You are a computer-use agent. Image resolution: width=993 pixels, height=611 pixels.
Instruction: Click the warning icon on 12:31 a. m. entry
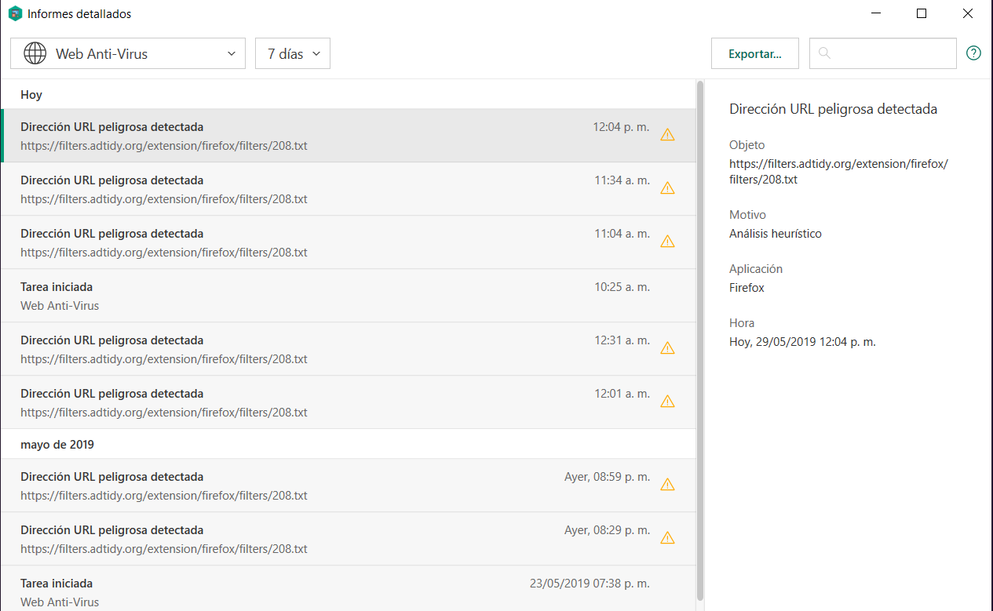667,348
